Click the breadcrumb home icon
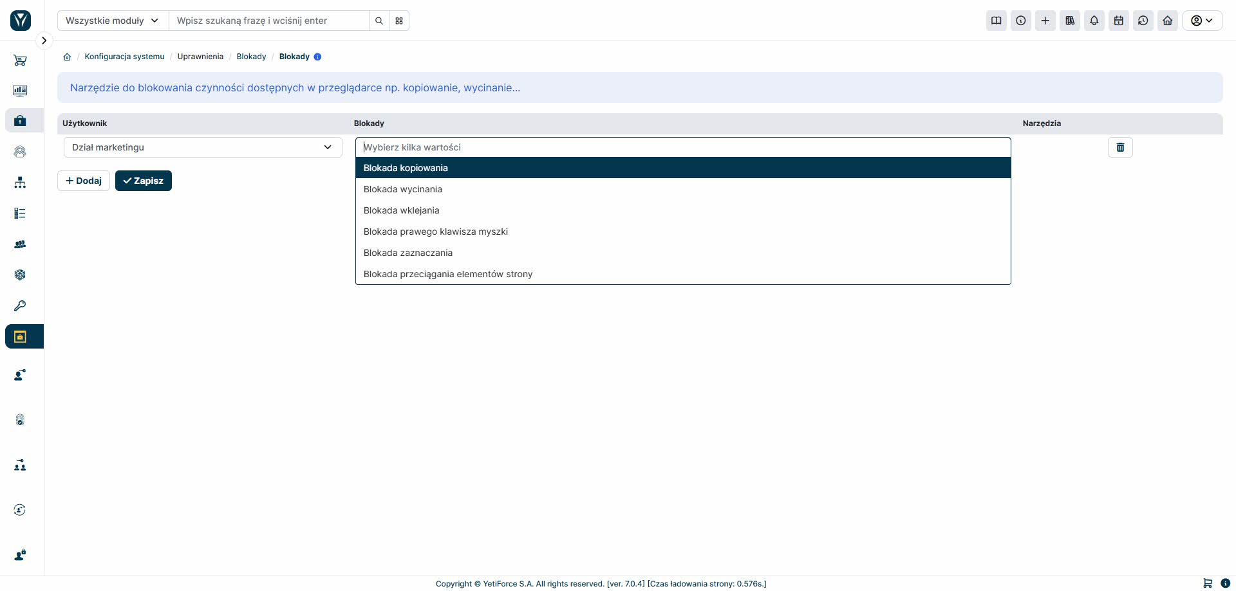 click(x=67, y=57)
